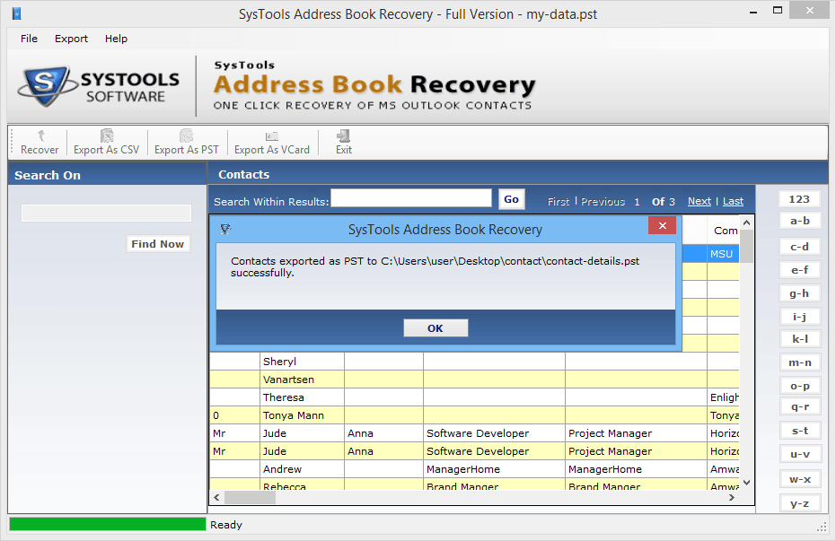Image resolution: width=836 pixels, height=541 pixels.
Task: Filter contacts by q-r
Action: point(799,406)
